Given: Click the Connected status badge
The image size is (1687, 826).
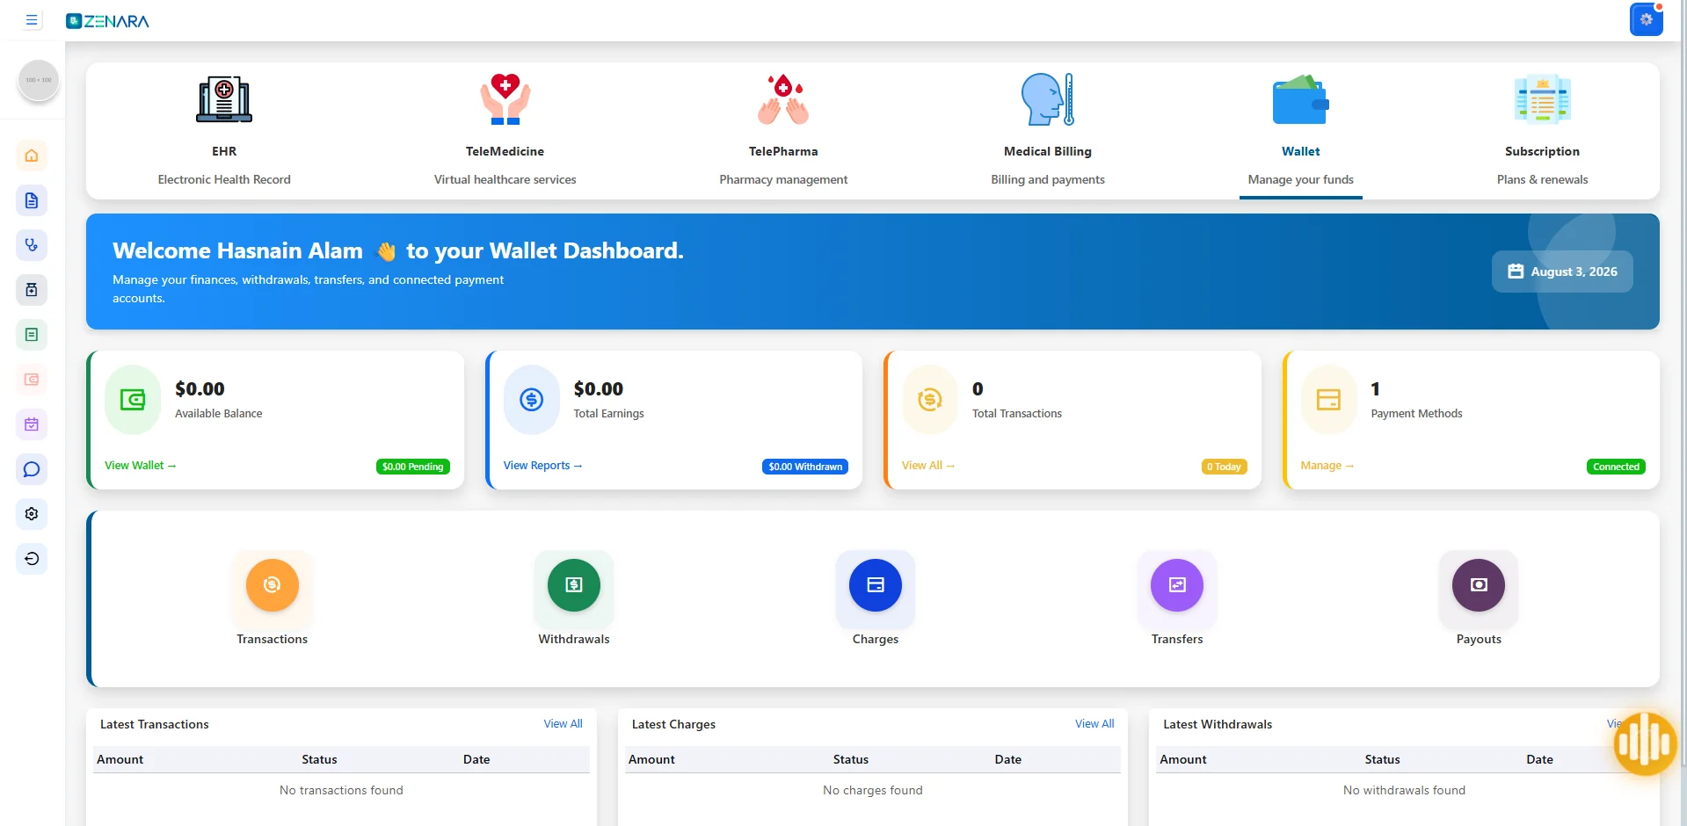Looking at the screenshot, I should (x=1616, y=467).
